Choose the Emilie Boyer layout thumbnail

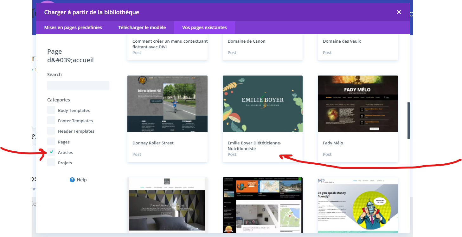pyautogui.click(x=262, y=104)
